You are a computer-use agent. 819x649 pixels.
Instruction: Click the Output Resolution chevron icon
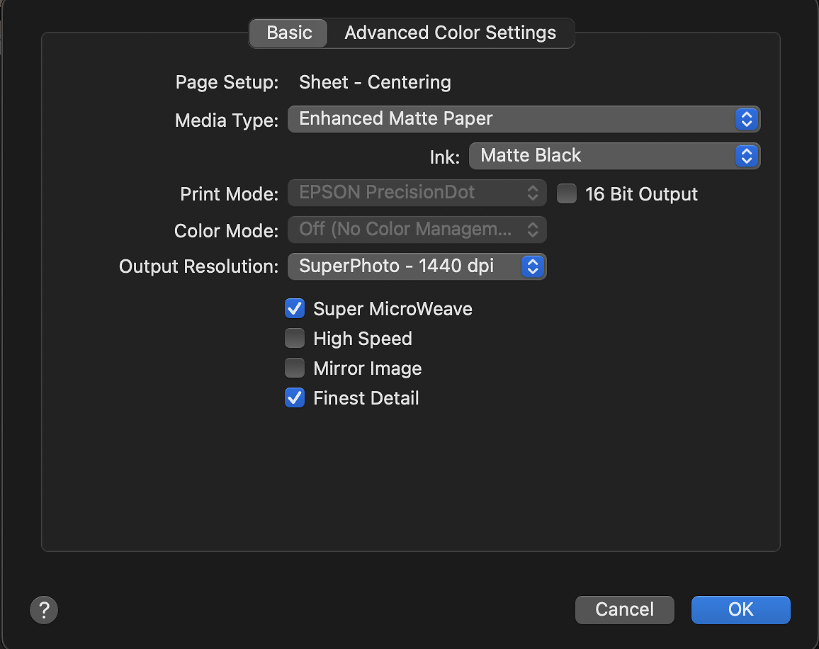coord(532,266)
